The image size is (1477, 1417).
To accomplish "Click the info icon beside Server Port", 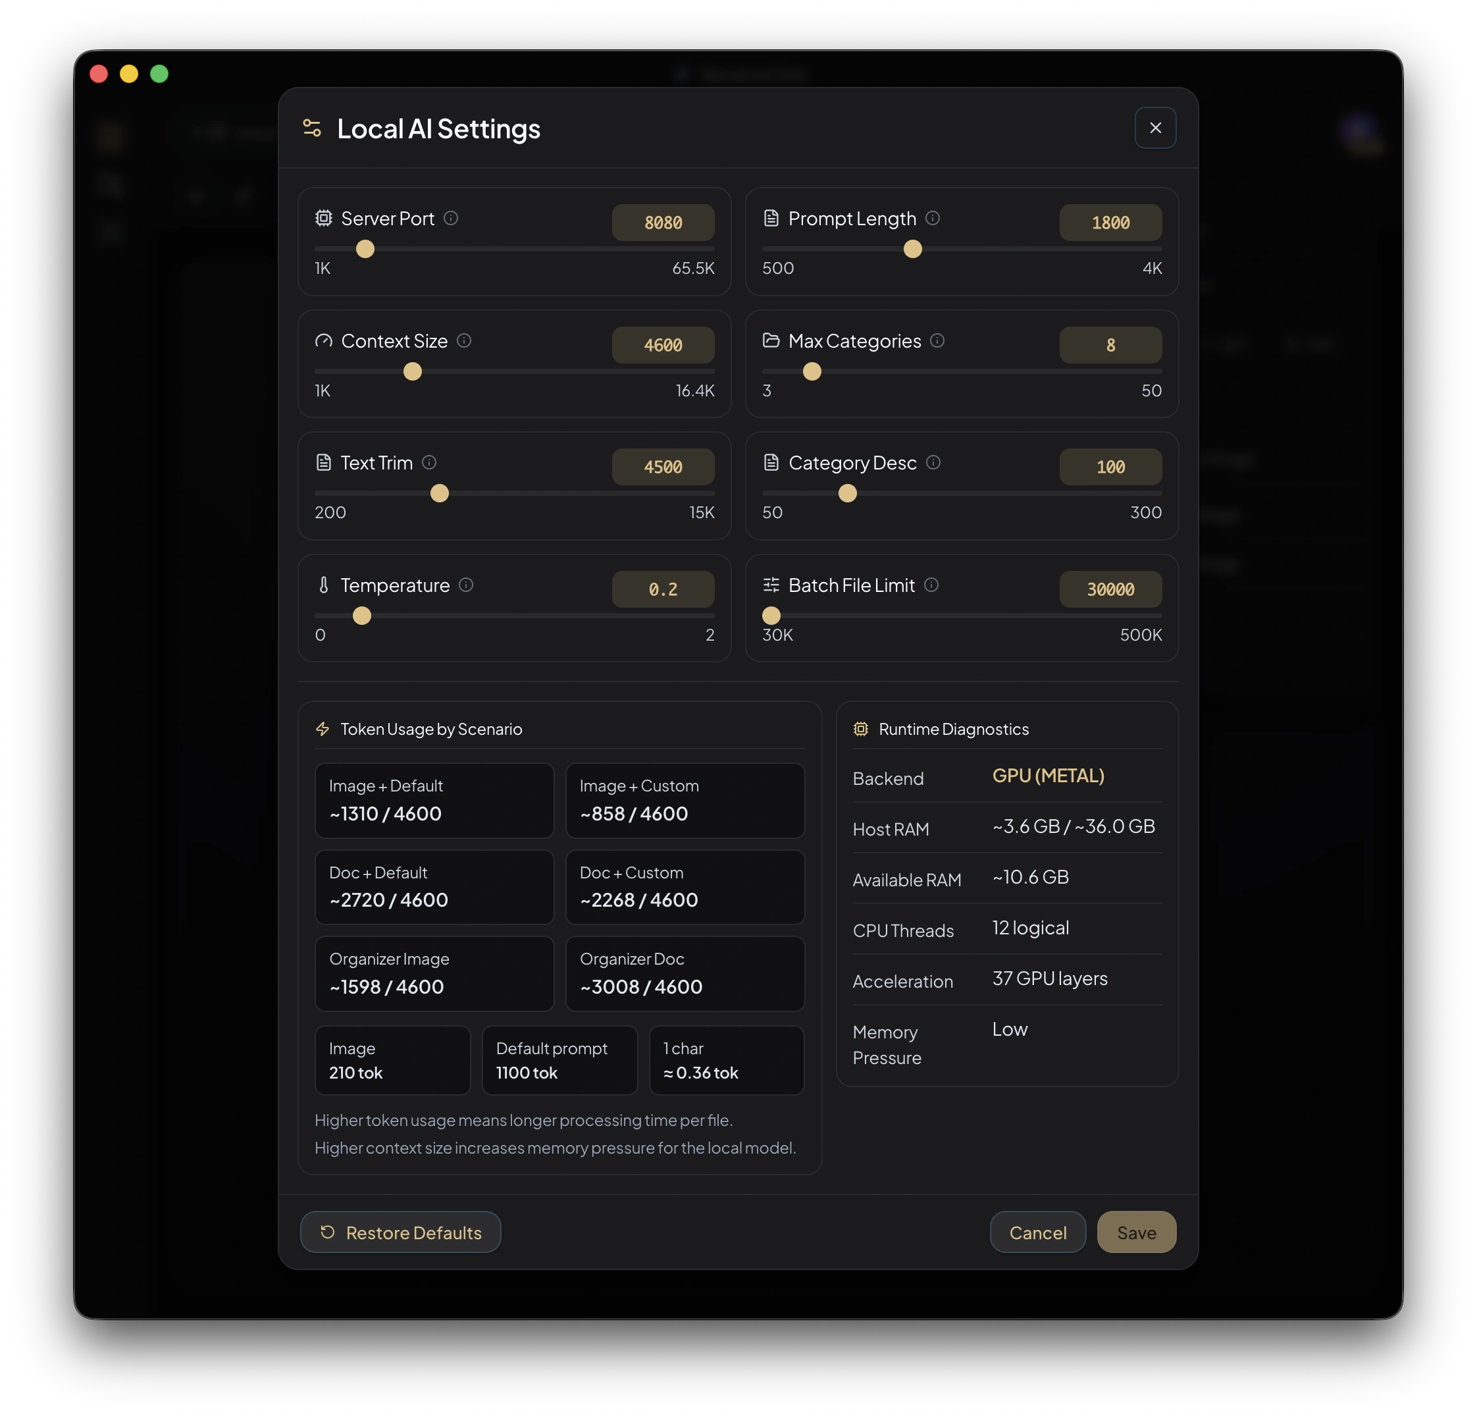I will click(451, 218).
